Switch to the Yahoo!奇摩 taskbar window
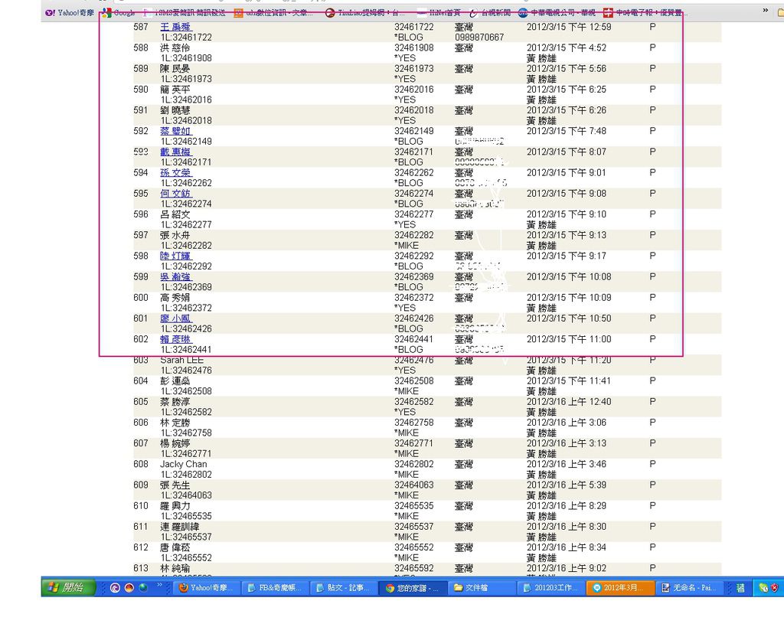 (x=207, y=588)
